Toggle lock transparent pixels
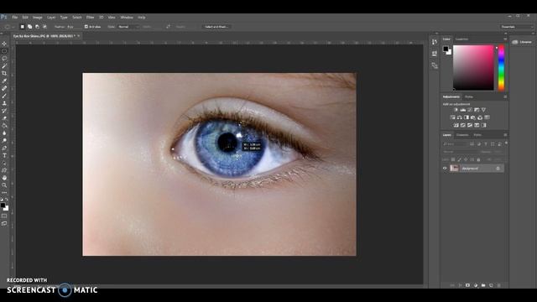 click(x=453, y=159)
